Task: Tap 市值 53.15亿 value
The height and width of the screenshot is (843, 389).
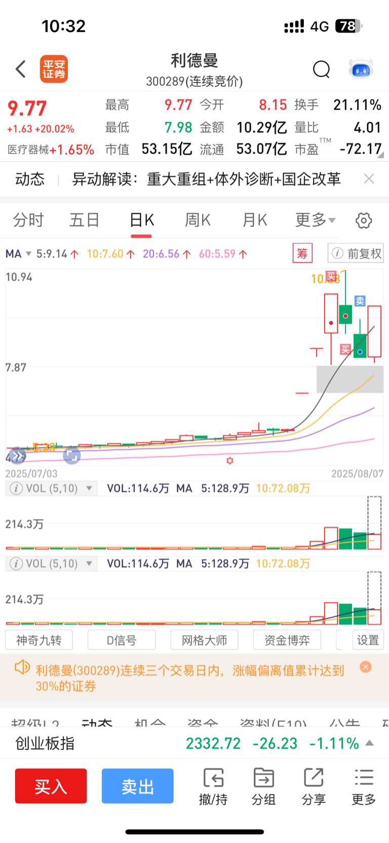Action: click(167, 149)
